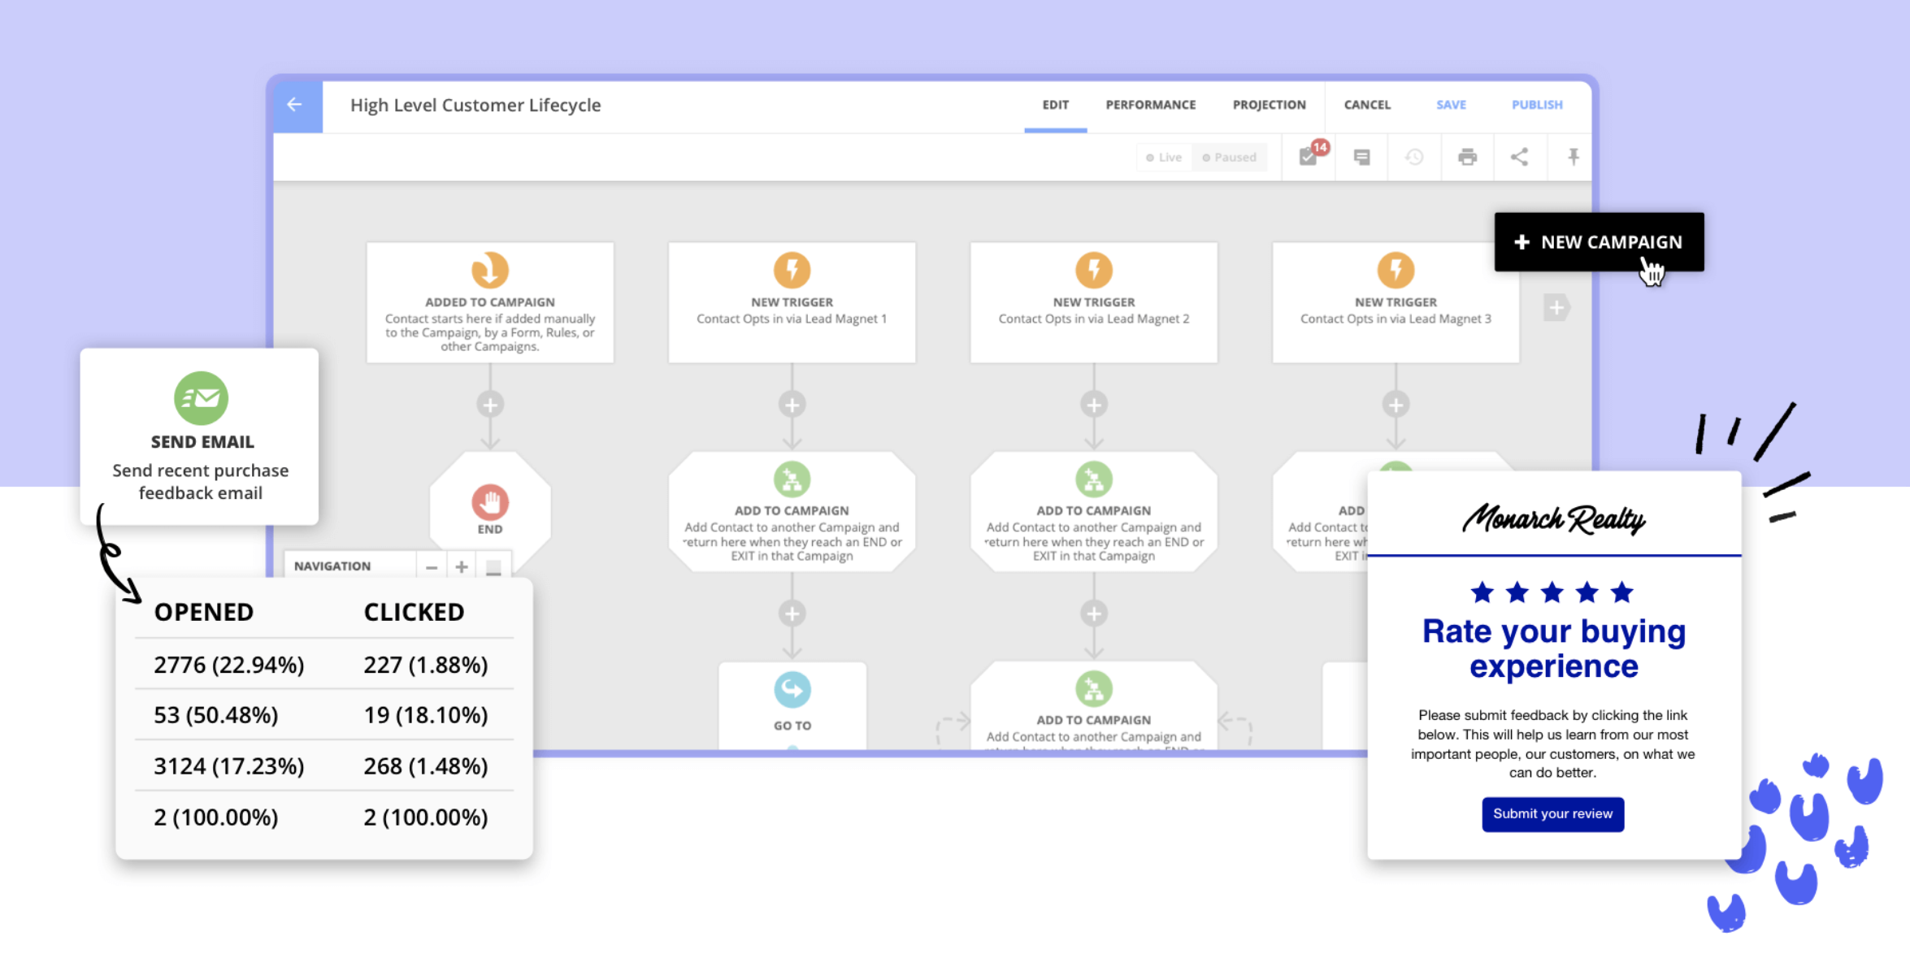The width and height of the screenshot is (1910, 967).
Task: Open the comments notes icon
Action: tap(1361, 157)
